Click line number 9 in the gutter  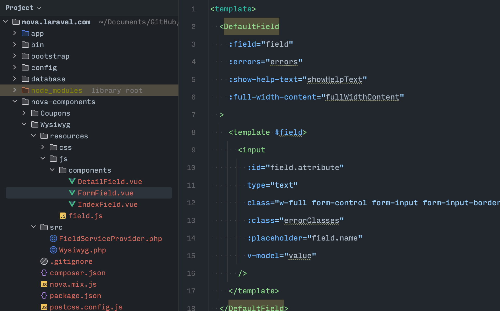(193, 150)
